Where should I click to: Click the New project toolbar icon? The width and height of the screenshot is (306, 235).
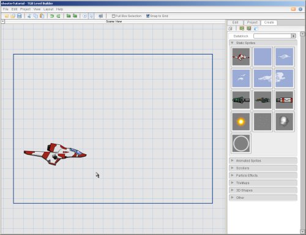tap(7, 16)
